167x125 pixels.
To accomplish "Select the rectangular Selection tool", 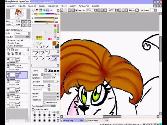I will [x=34, y=43].
